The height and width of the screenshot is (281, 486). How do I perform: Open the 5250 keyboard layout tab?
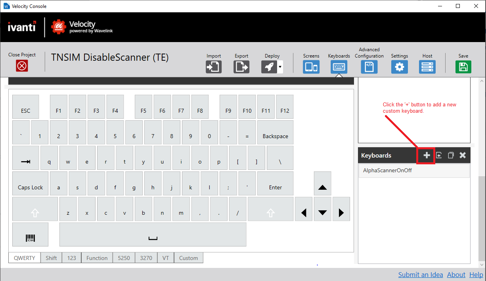[x=124, y=258]
